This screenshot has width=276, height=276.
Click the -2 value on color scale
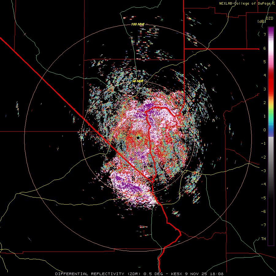263,157
